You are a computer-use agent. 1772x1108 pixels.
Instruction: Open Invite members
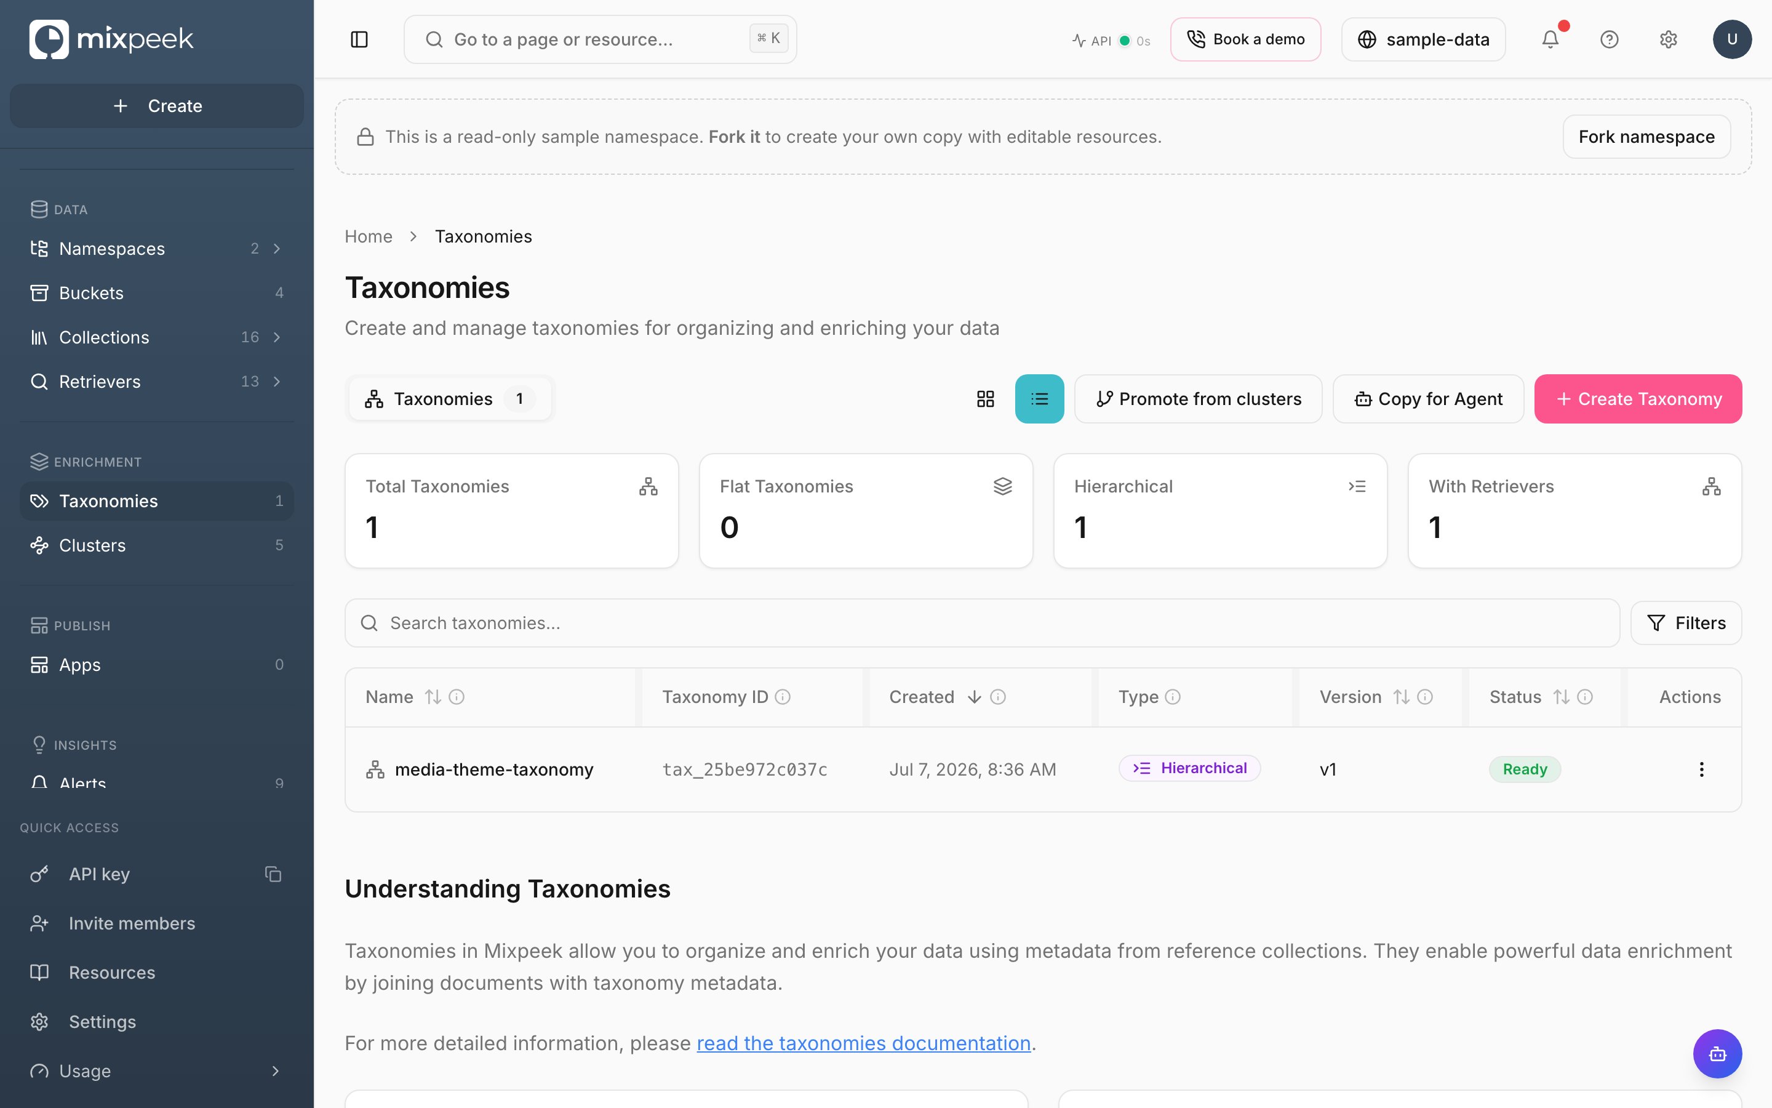click(157, 923)
